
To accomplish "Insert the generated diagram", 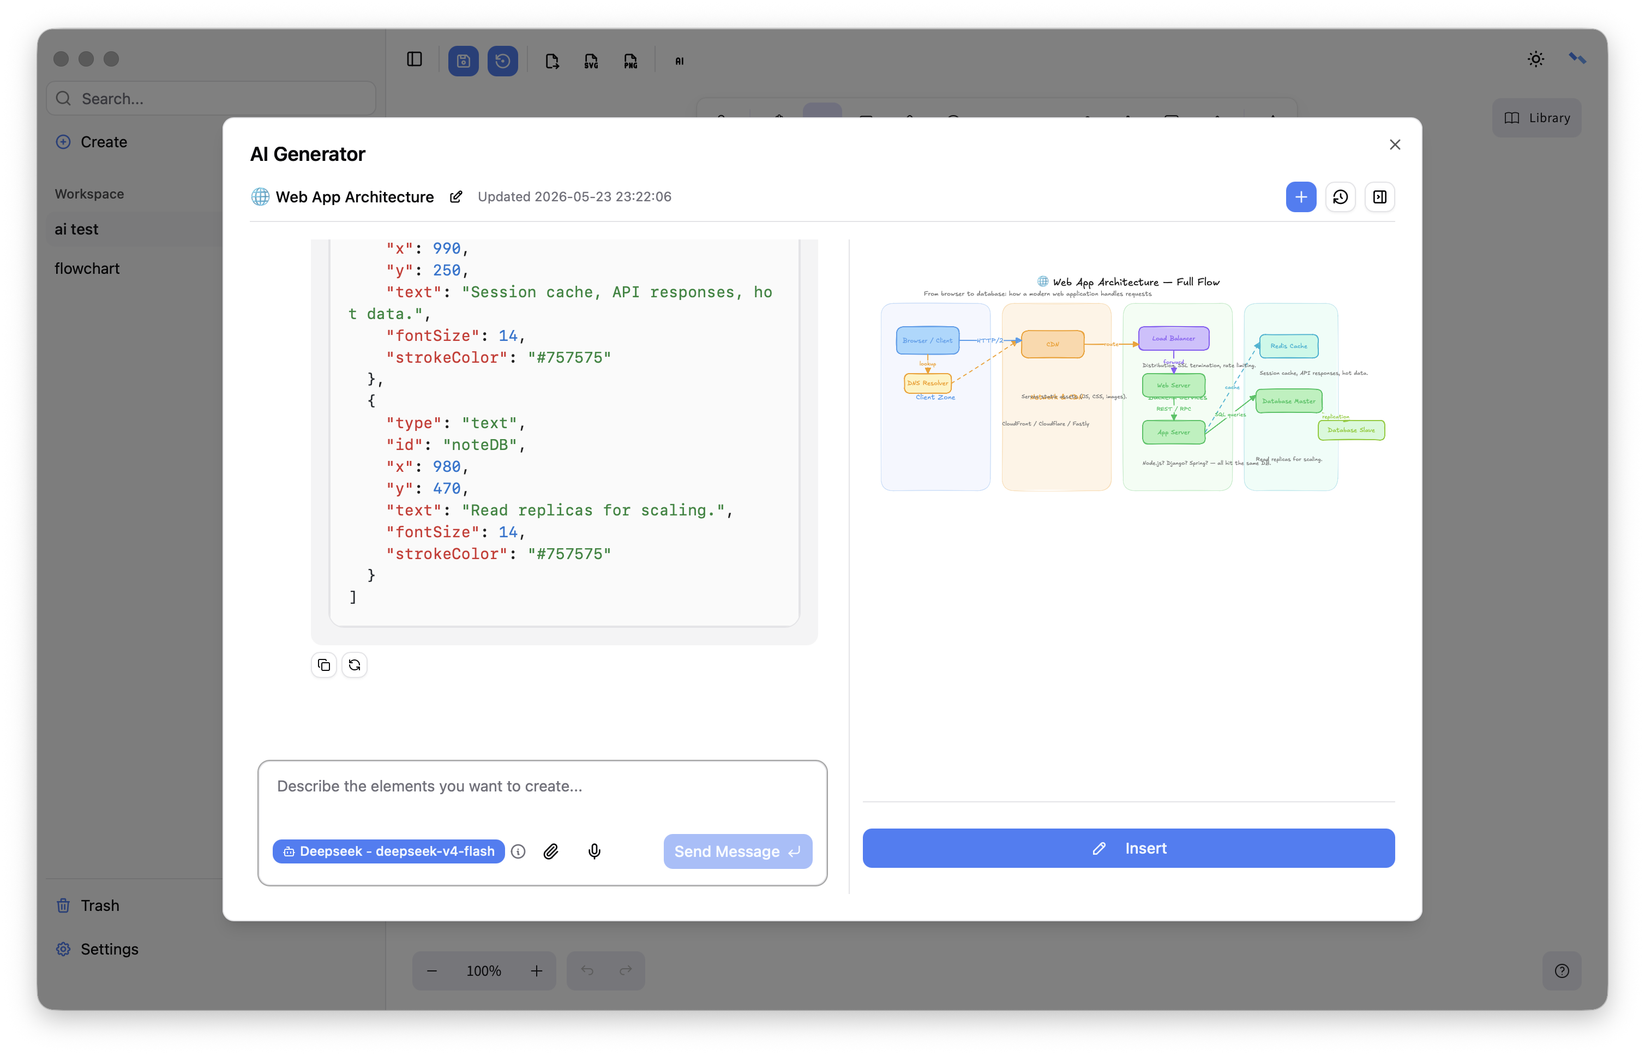I will (1128, 848).
